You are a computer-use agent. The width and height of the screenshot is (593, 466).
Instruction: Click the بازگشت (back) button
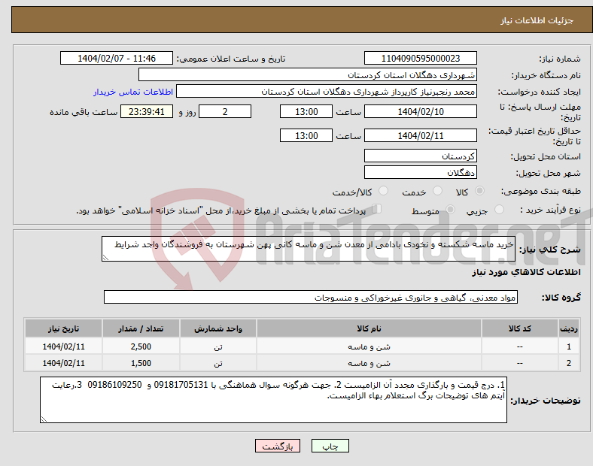[278, 446]
